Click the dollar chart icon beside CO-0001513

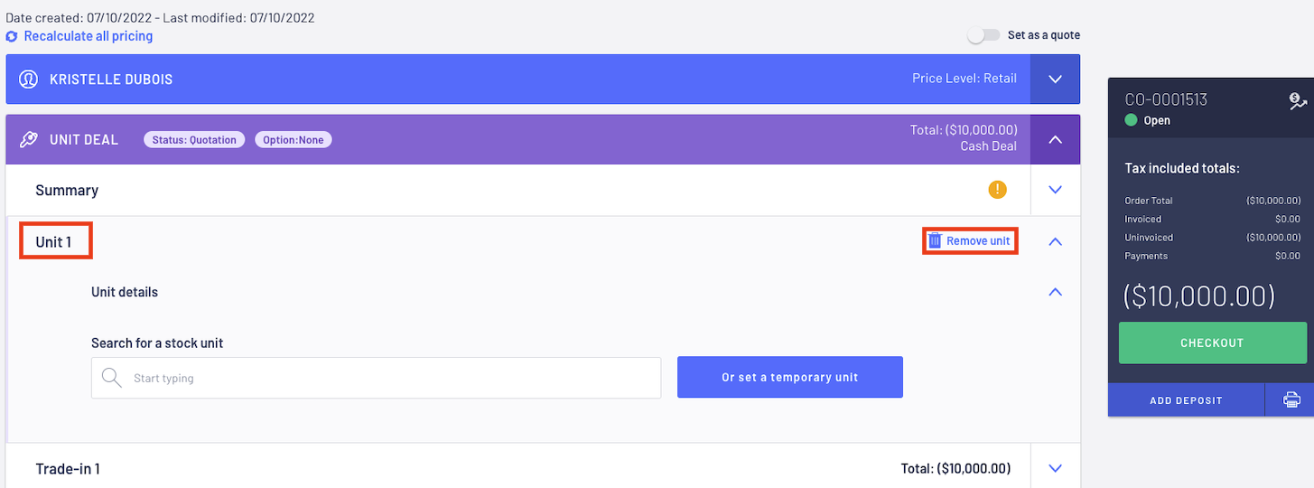click(1298, 101)
